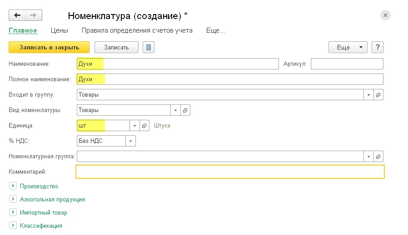Open the Еще... navigation tab
The image size is (408, 235).
[215, 30]
